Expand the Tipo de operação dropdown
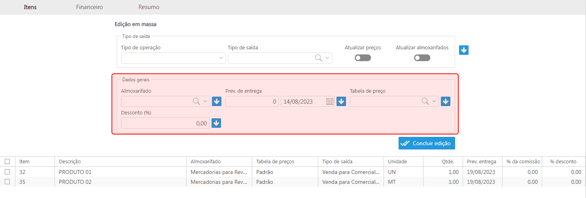586x198 pixels. pos(221,58)
